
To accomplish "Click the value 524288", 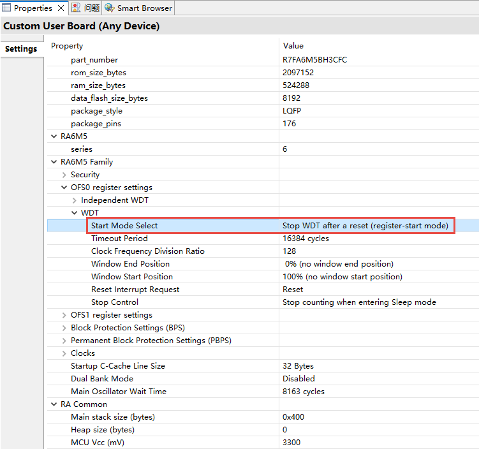I will 296,85.
